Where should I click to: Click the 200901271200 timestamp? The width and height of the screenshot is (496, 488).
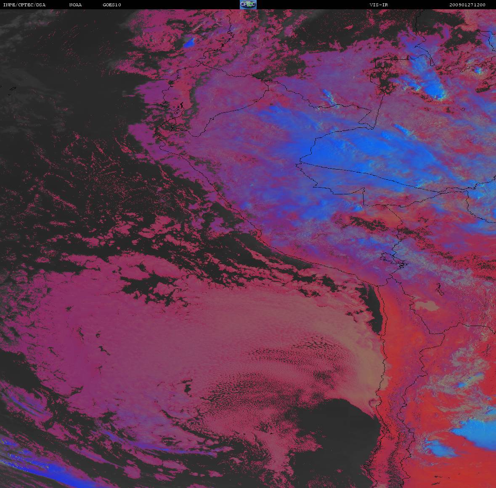467,5
